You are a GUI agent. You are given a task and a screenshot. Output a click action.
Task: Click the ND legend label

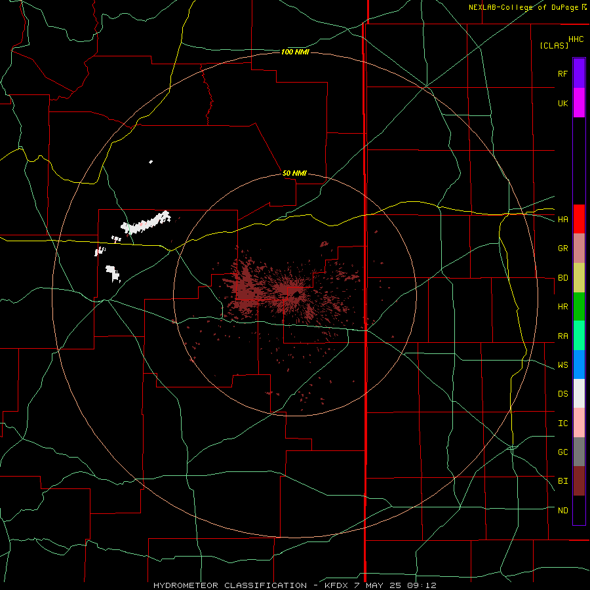point(562,511)
